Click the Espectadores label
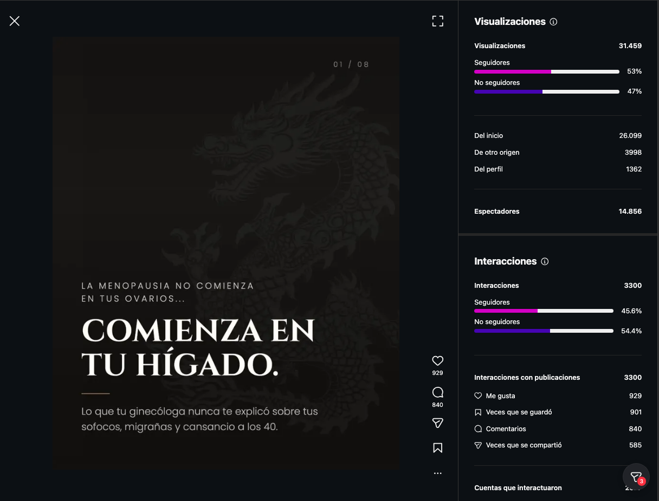This screenshot has height=501, width=659. [x=497, y=212]
